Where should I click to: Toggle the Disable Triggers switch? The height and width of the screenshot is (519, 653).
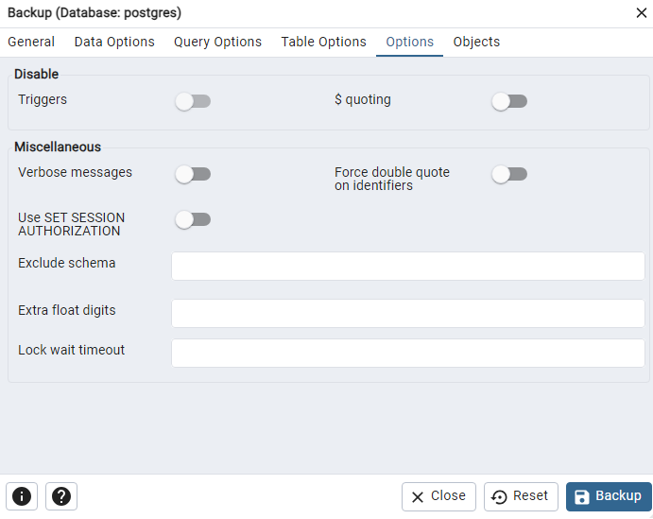pyautogui.click(x=193, y=101)
